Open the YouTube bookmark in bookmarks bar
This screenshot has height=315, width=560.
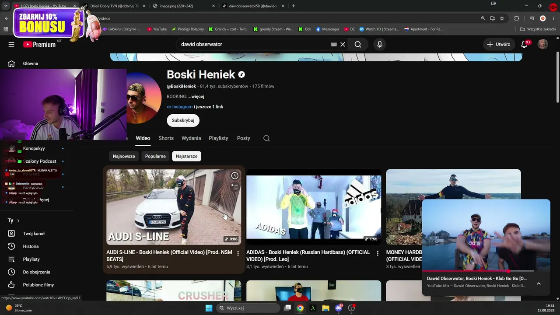pos(157,29)
